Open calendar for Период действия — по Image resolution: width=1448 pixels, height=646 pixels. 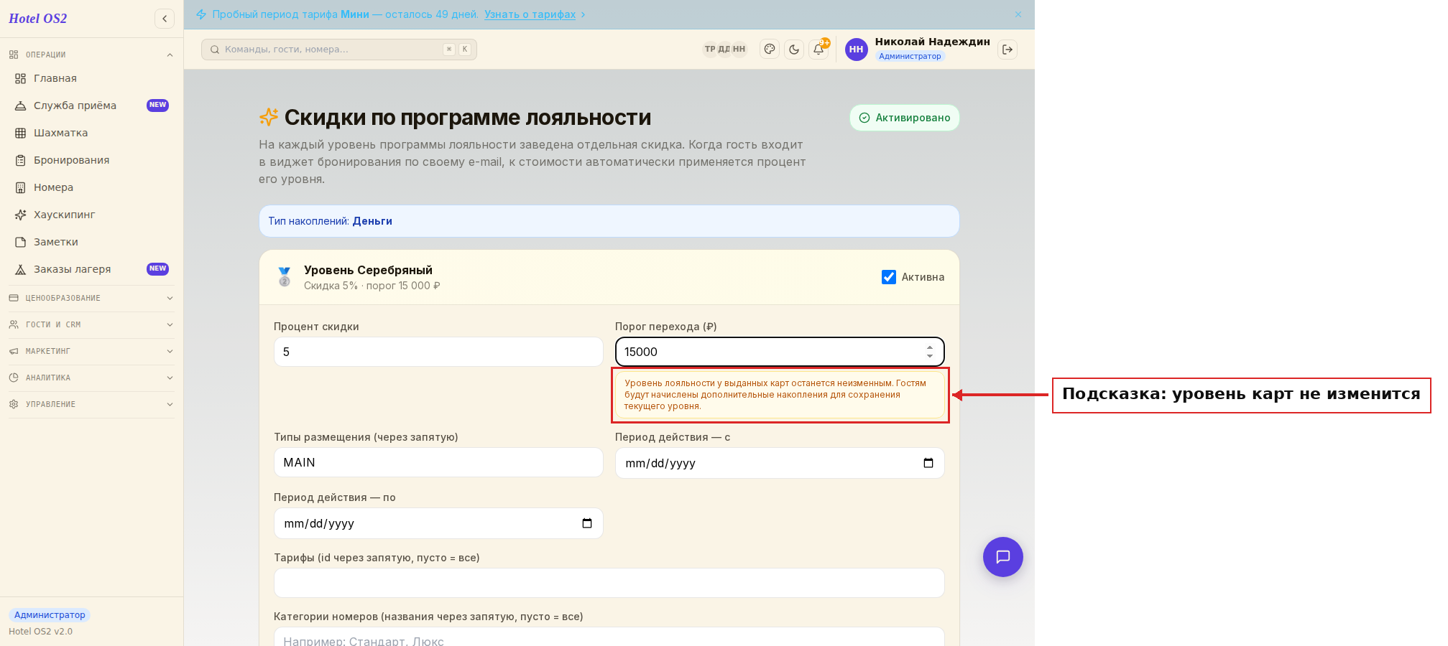pos(587,523)
